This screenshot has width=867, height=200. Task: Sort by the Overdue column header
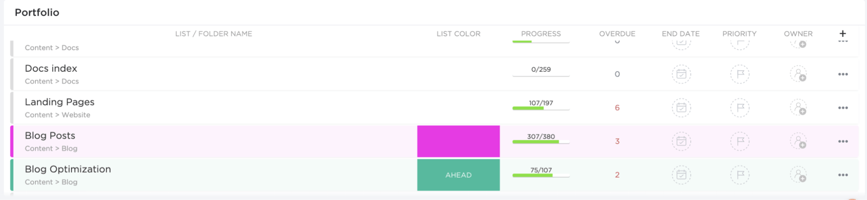point(617,34)
